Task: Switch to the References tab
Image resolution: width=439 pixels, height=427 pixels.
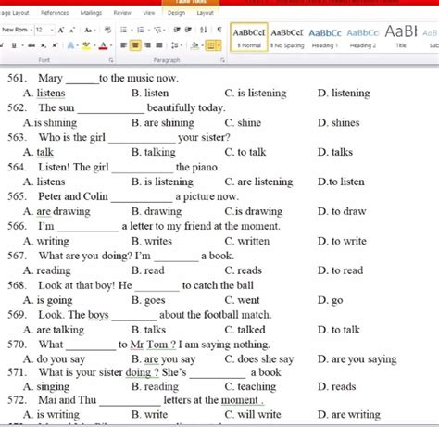Action: coord(55,13)
